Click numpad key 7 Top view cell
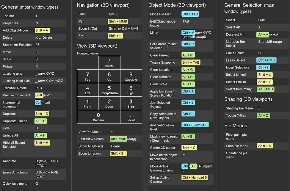The height and width of the screenshot is (191, 290). pos(87,76)
